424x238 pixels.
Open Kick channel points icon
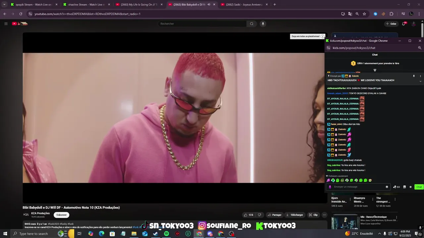pos(396,187)
